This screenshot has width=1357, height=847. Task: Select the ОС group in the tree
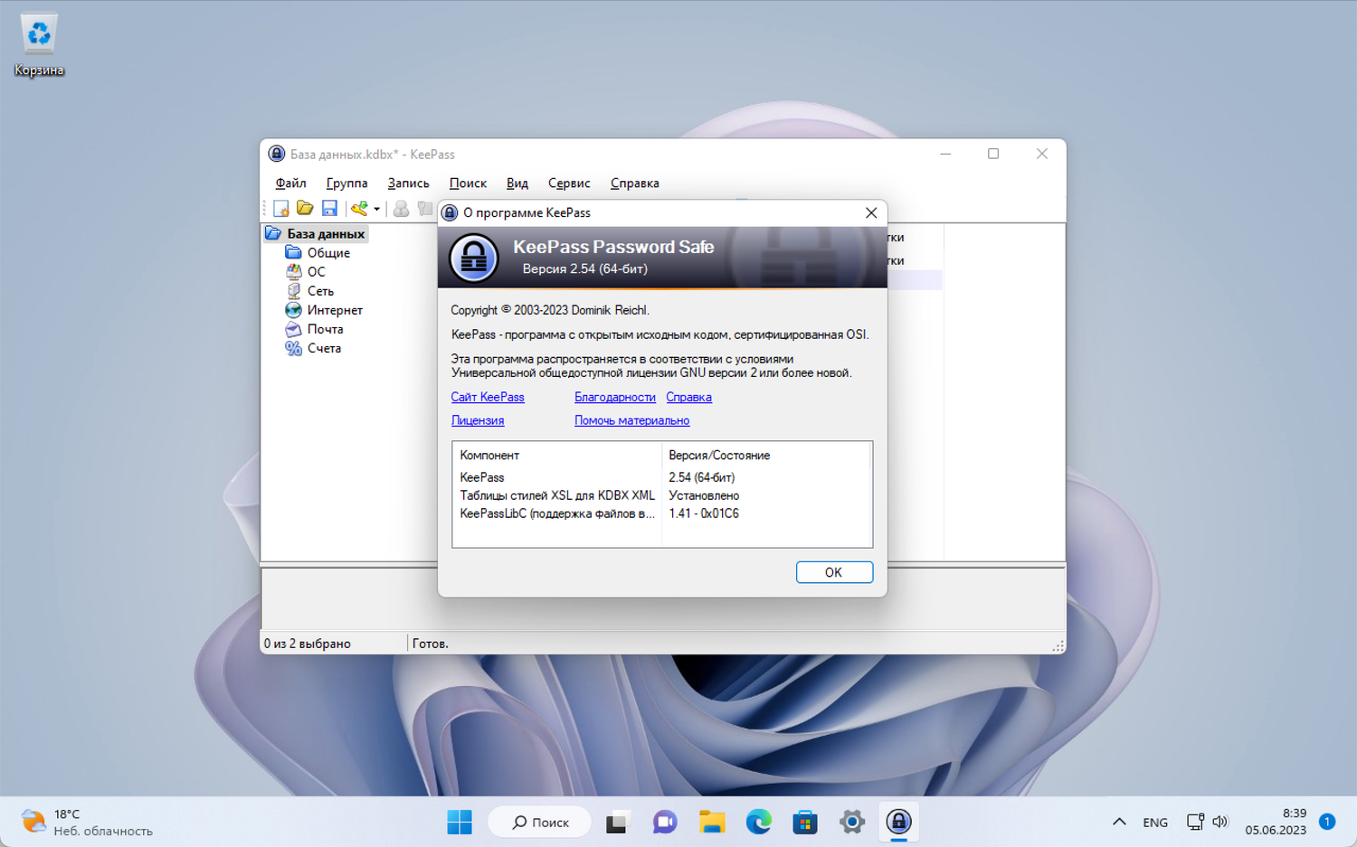pyautogui.click(x=316, y=272)
